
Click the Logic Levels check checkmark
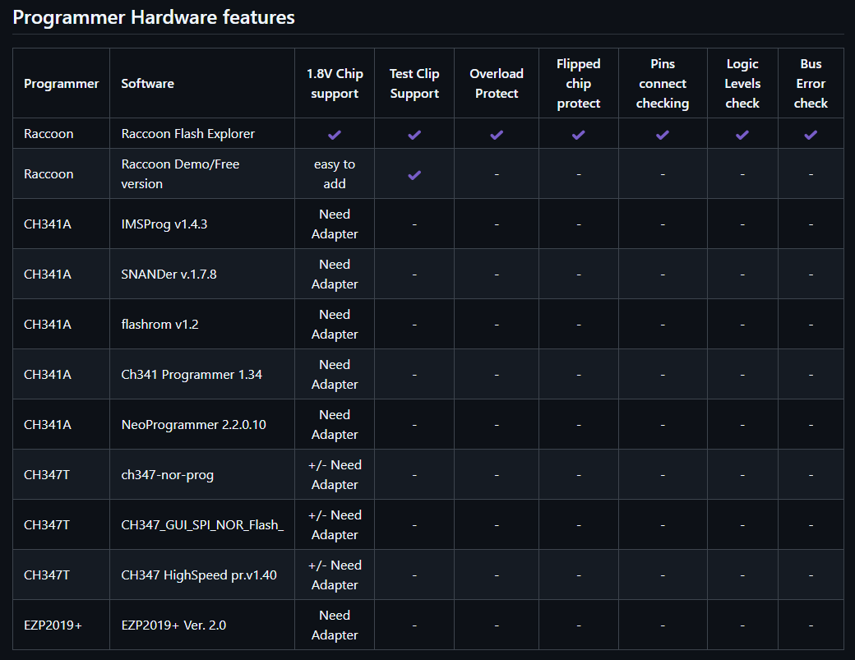(742, 135)
